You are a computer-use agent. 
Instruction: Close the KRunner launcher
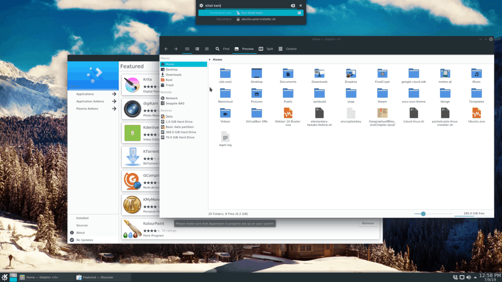(x=300, y=5)
